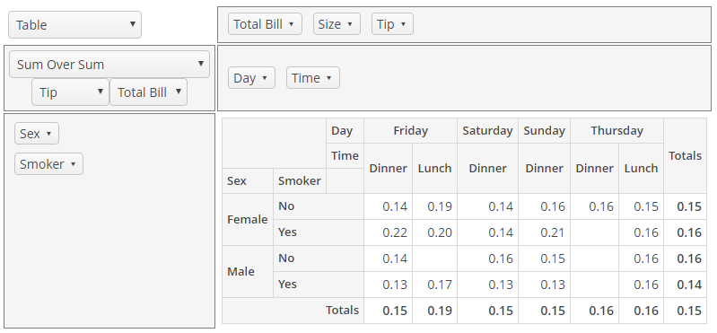Open the Sum Over Sum aggregator dropdown
The height and width of the screenshot is (333, 717).
click(109, 65)
